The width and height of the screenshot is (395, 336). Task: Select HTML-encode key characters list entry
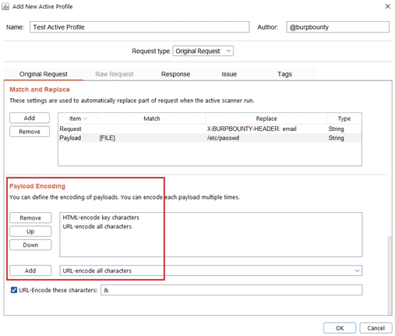[101, 218]
